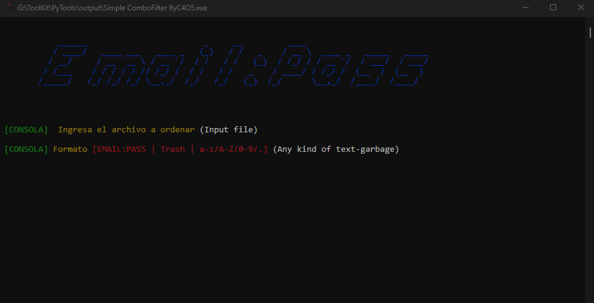Click the "(Input file)" text
594x303 pixels.
[x=229, y=130]
